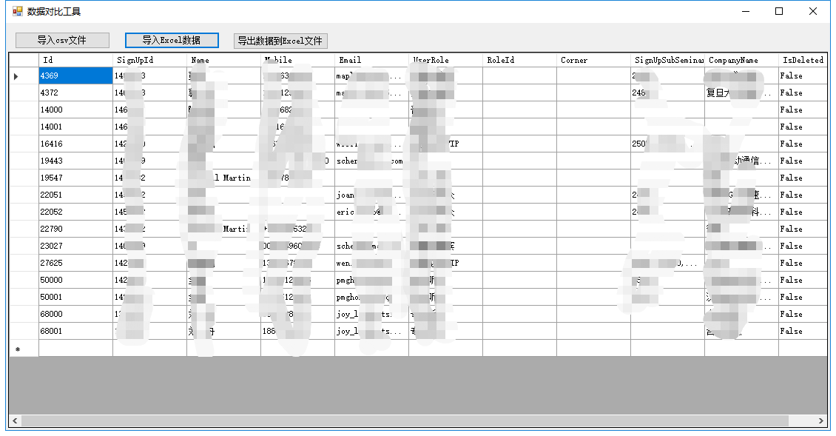Click the RoleId column header
The height and width of the screenshot is (436, 836).
[x=520, y=60]
